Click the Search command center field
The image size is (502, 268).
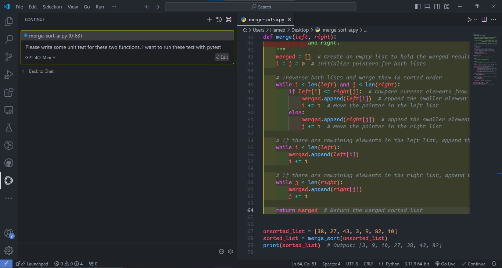tap(261, 7)
